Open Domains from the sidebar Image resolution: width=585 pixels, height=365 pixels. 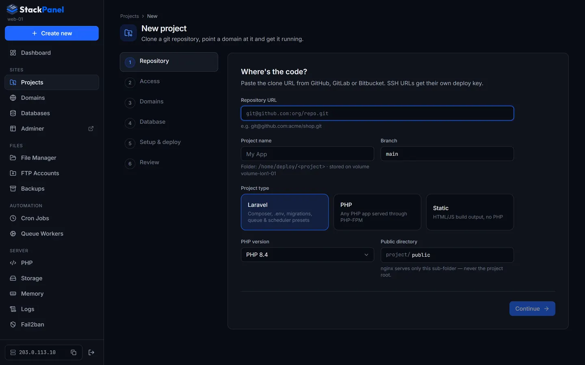[52, 98]
